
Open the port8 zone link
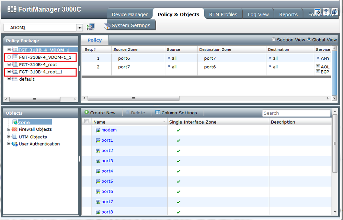coord(107,212)
